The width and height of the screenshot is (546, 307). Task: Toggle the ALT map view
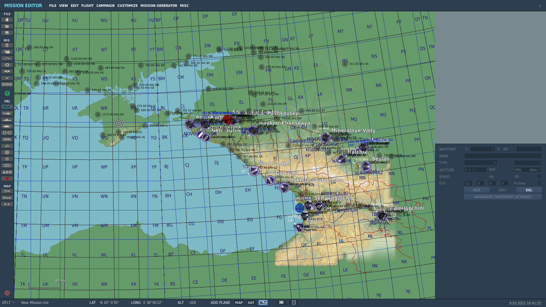263,302
